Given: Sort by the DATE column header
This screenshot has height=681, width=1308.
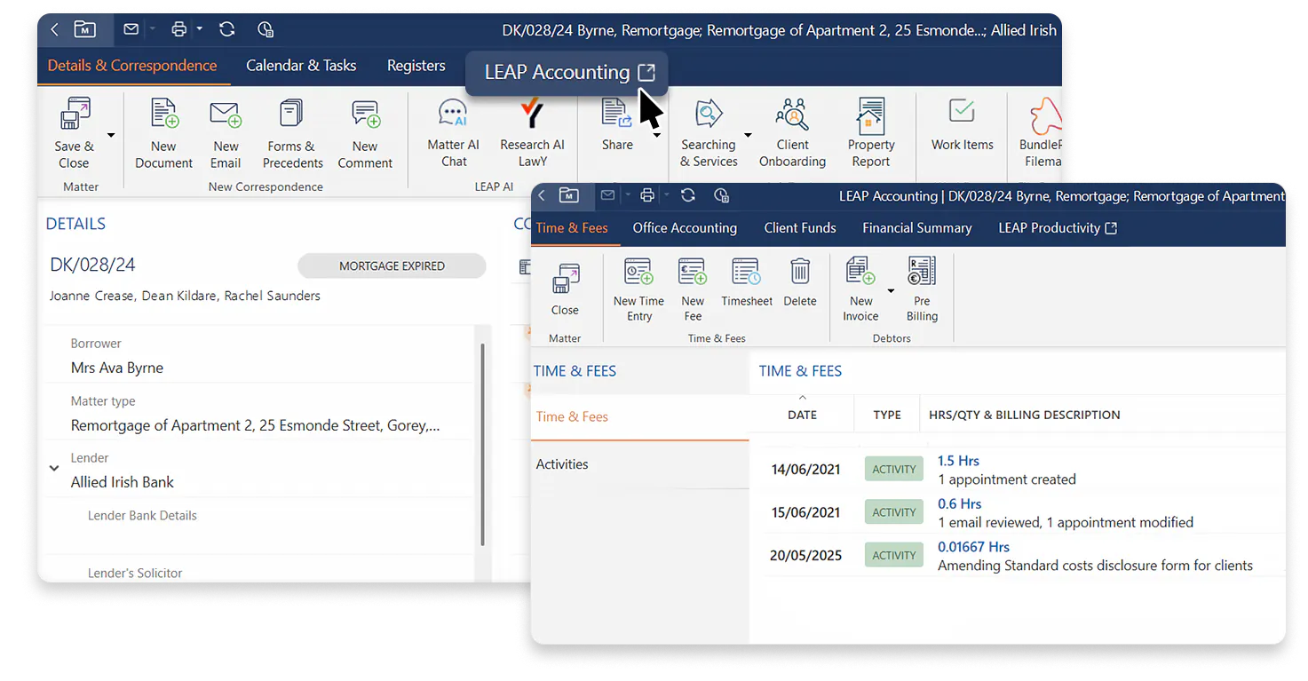Looking at the screenshot, I should click(x=802, y=414).
